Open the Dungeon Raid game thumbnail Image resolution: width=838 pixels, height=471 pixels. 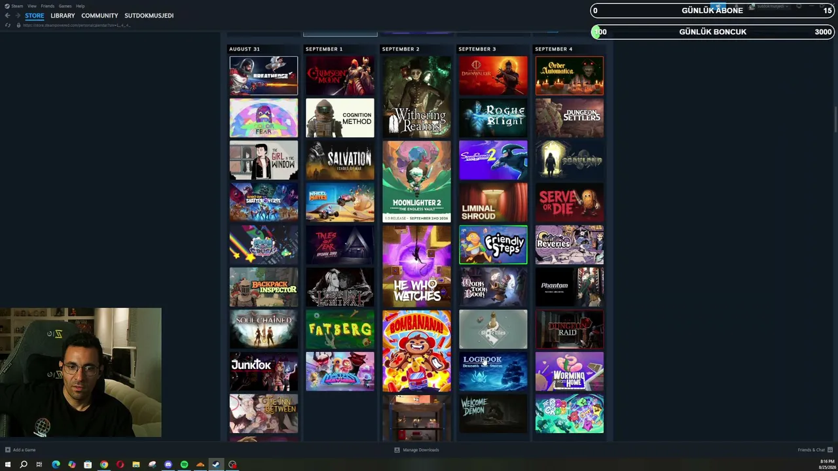(x=570, y=330)
